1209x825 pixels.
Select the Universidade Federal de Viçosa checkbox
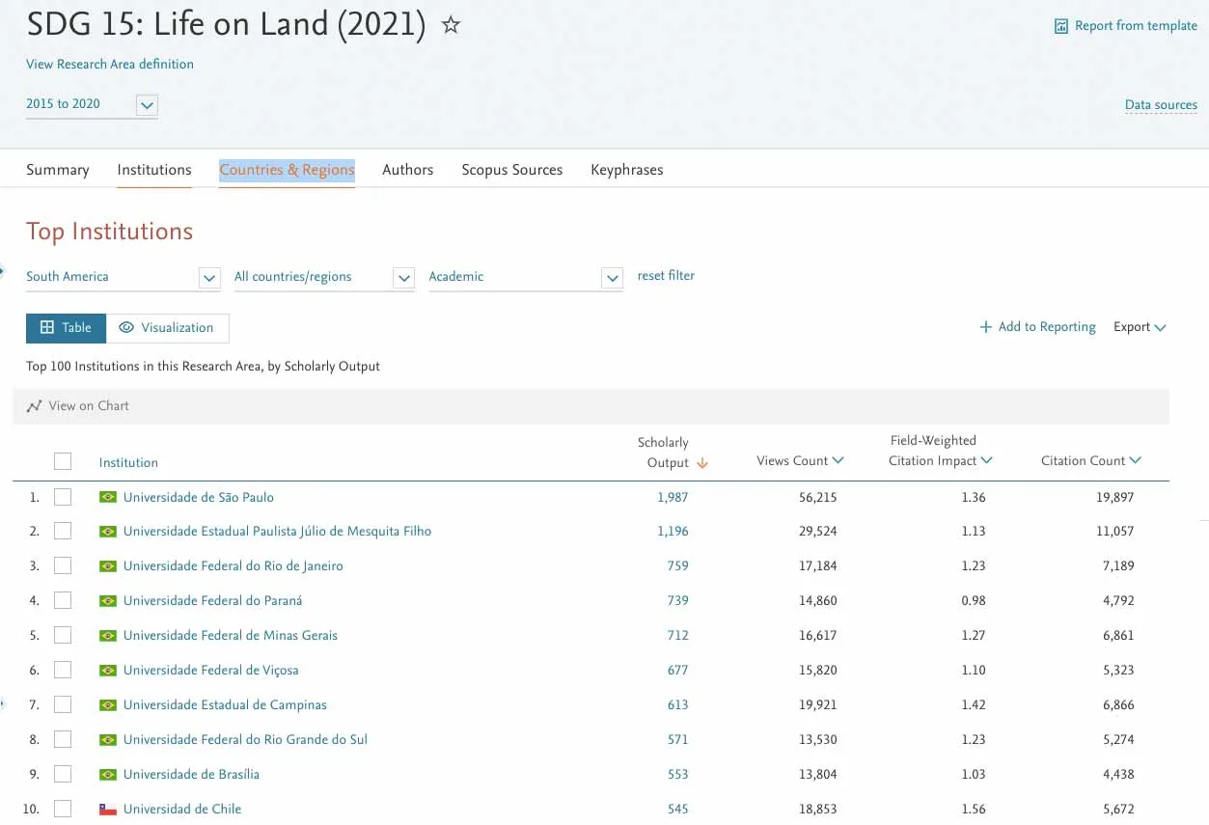click(x=63, y=670)
